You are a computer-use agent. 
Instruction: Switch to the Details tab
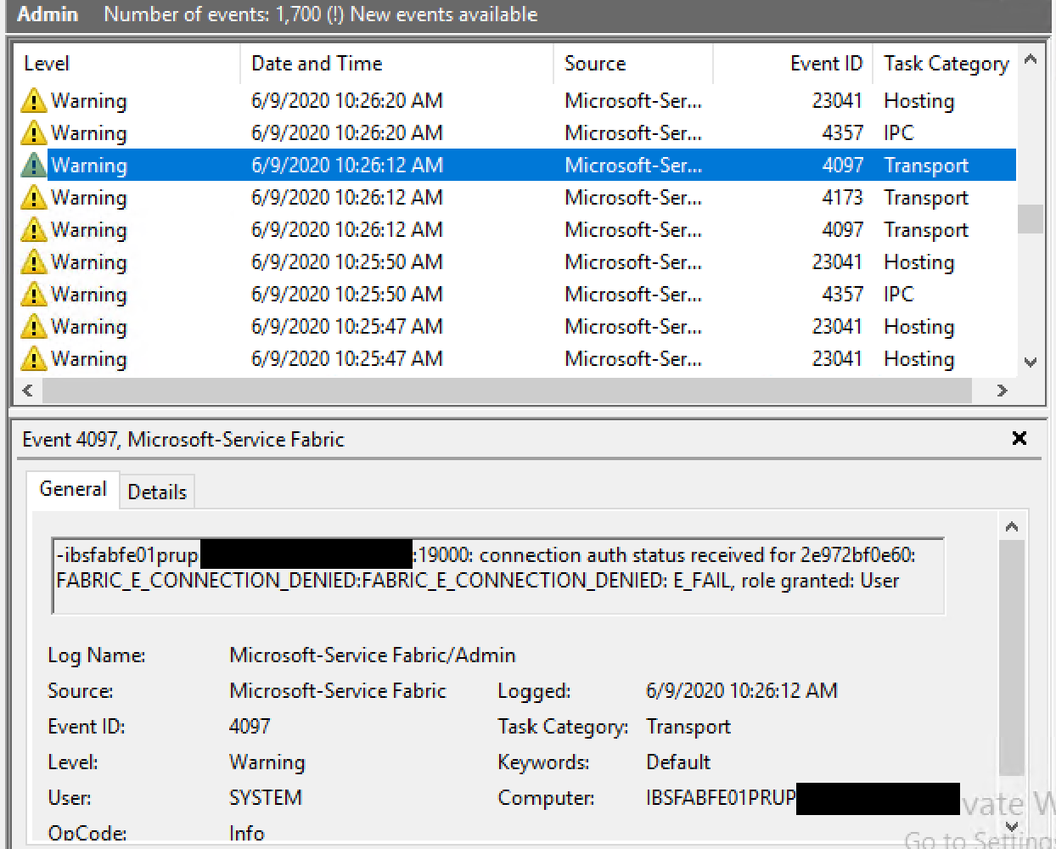[157, 491]
